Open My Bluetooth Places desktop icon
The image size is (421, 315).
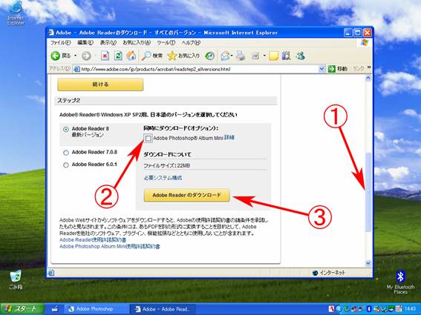pyautogui.click(x=400, y=282)
